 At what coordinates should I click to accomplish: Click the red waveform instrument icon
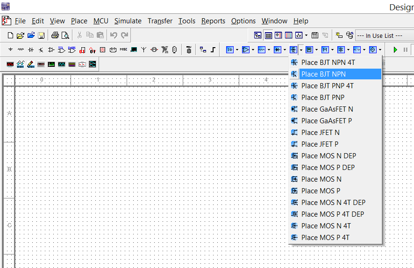coord(10,64)
